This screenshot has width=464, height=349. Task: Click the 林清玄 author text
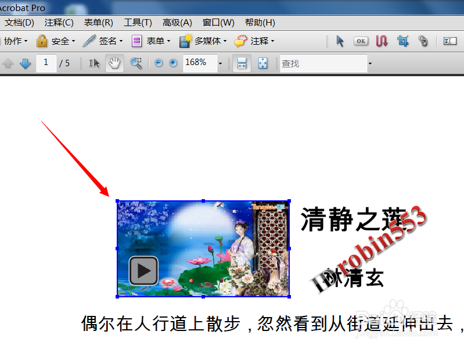pyautogui.click(x=354, y=279)
